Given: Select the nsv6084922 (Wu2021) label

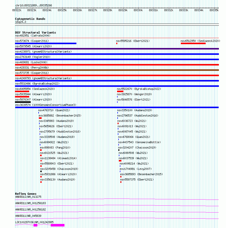Looking at the screenshot, I should point(54,142).
